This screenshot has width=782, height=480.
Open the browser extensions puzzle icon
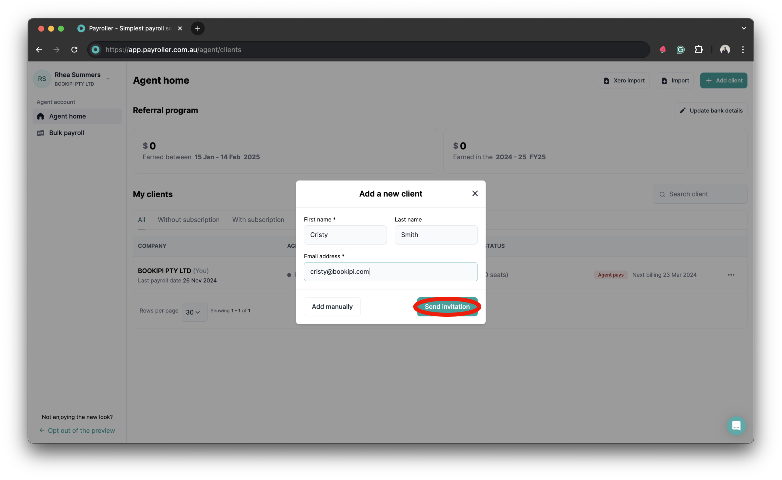click(x=698, y=49)
